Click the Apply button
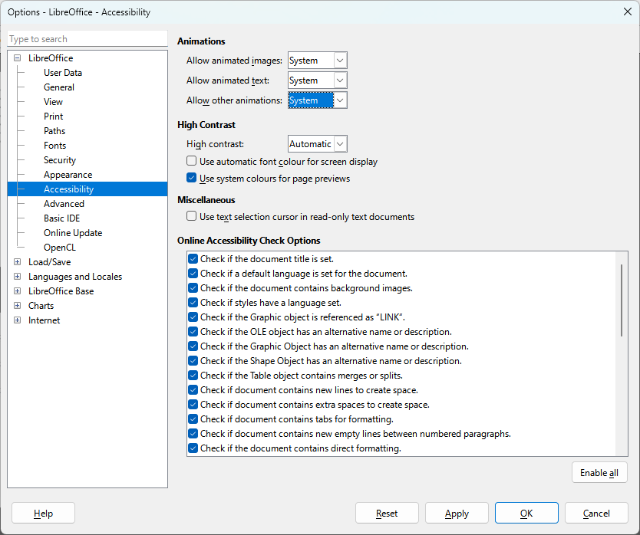This screenshot has height=535, width=640. point(457,513)
